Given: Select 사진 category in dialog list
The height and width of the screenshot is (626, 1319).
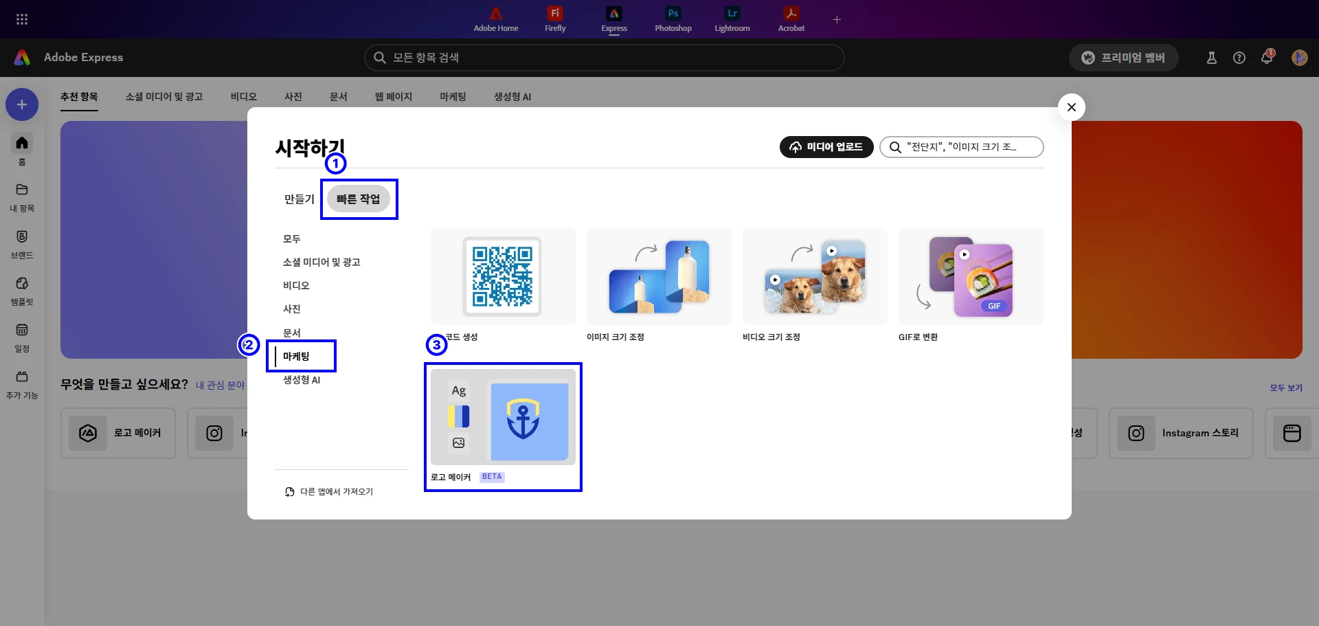Looking at the screenshot, I should [x=292, y=309].
